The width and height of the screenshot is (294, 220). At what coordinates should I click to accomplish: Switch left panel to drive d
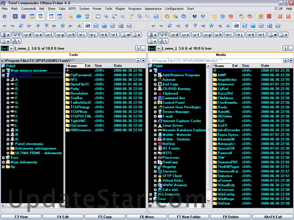pyautogui.click(x=27, y=35)
